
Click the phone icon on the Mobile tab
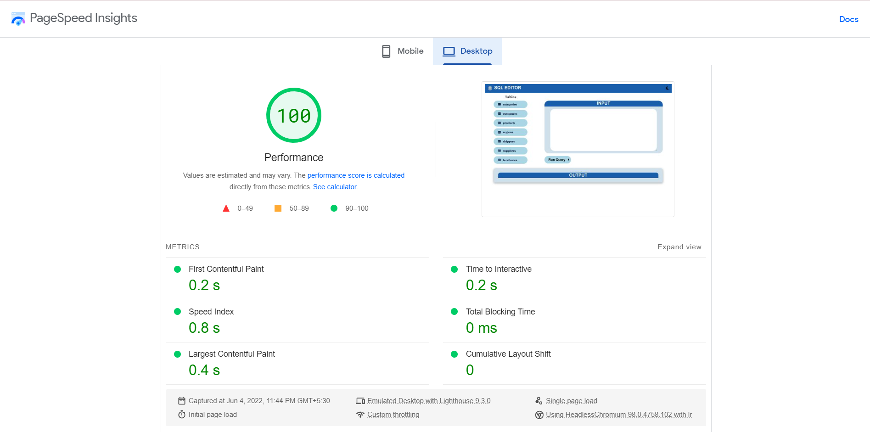coord(385,51)
